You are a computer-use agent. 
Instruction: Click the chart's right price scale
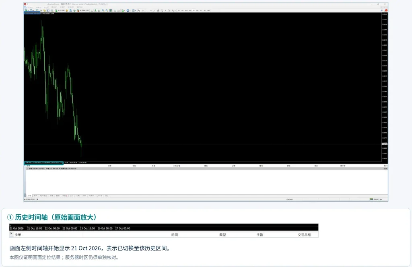tap(384, 86)
